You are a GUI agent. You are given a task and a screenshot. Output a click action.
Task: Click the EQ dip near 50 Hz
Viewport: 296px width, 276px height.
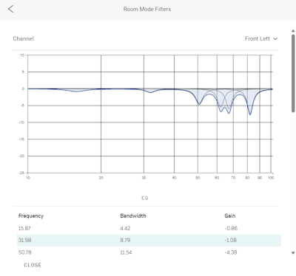pos(199,104)
